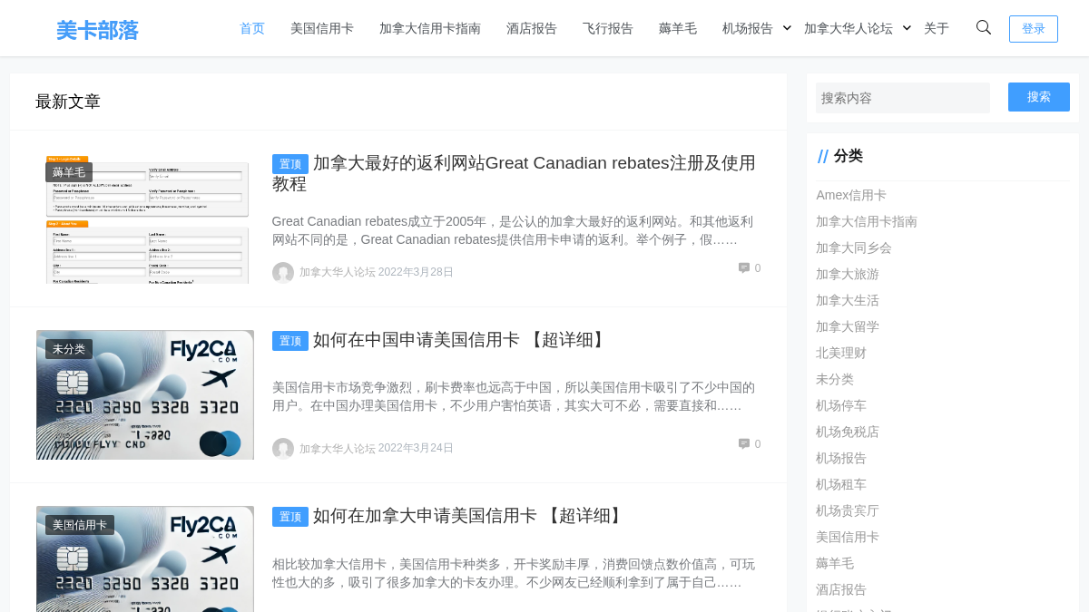
Task: Click author 加拿大华人论坛 dated 2022年3月28日
Action: pos(338,272)
